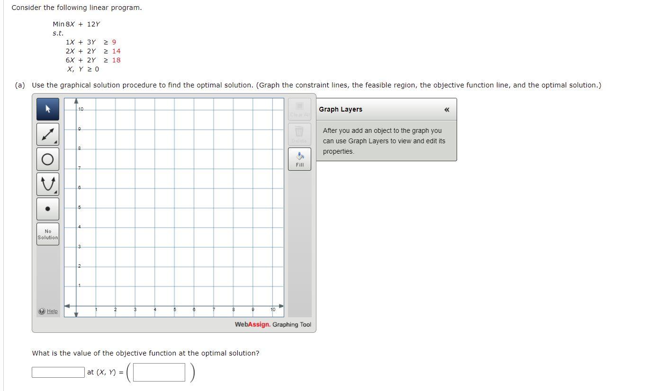666x391 pixels.
Task: Click the No Solution button
Action: tap(47, 234)
